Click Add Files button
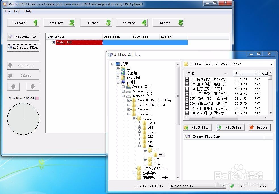Viewport: 279px width, 194px height. (x=230, y=128)
